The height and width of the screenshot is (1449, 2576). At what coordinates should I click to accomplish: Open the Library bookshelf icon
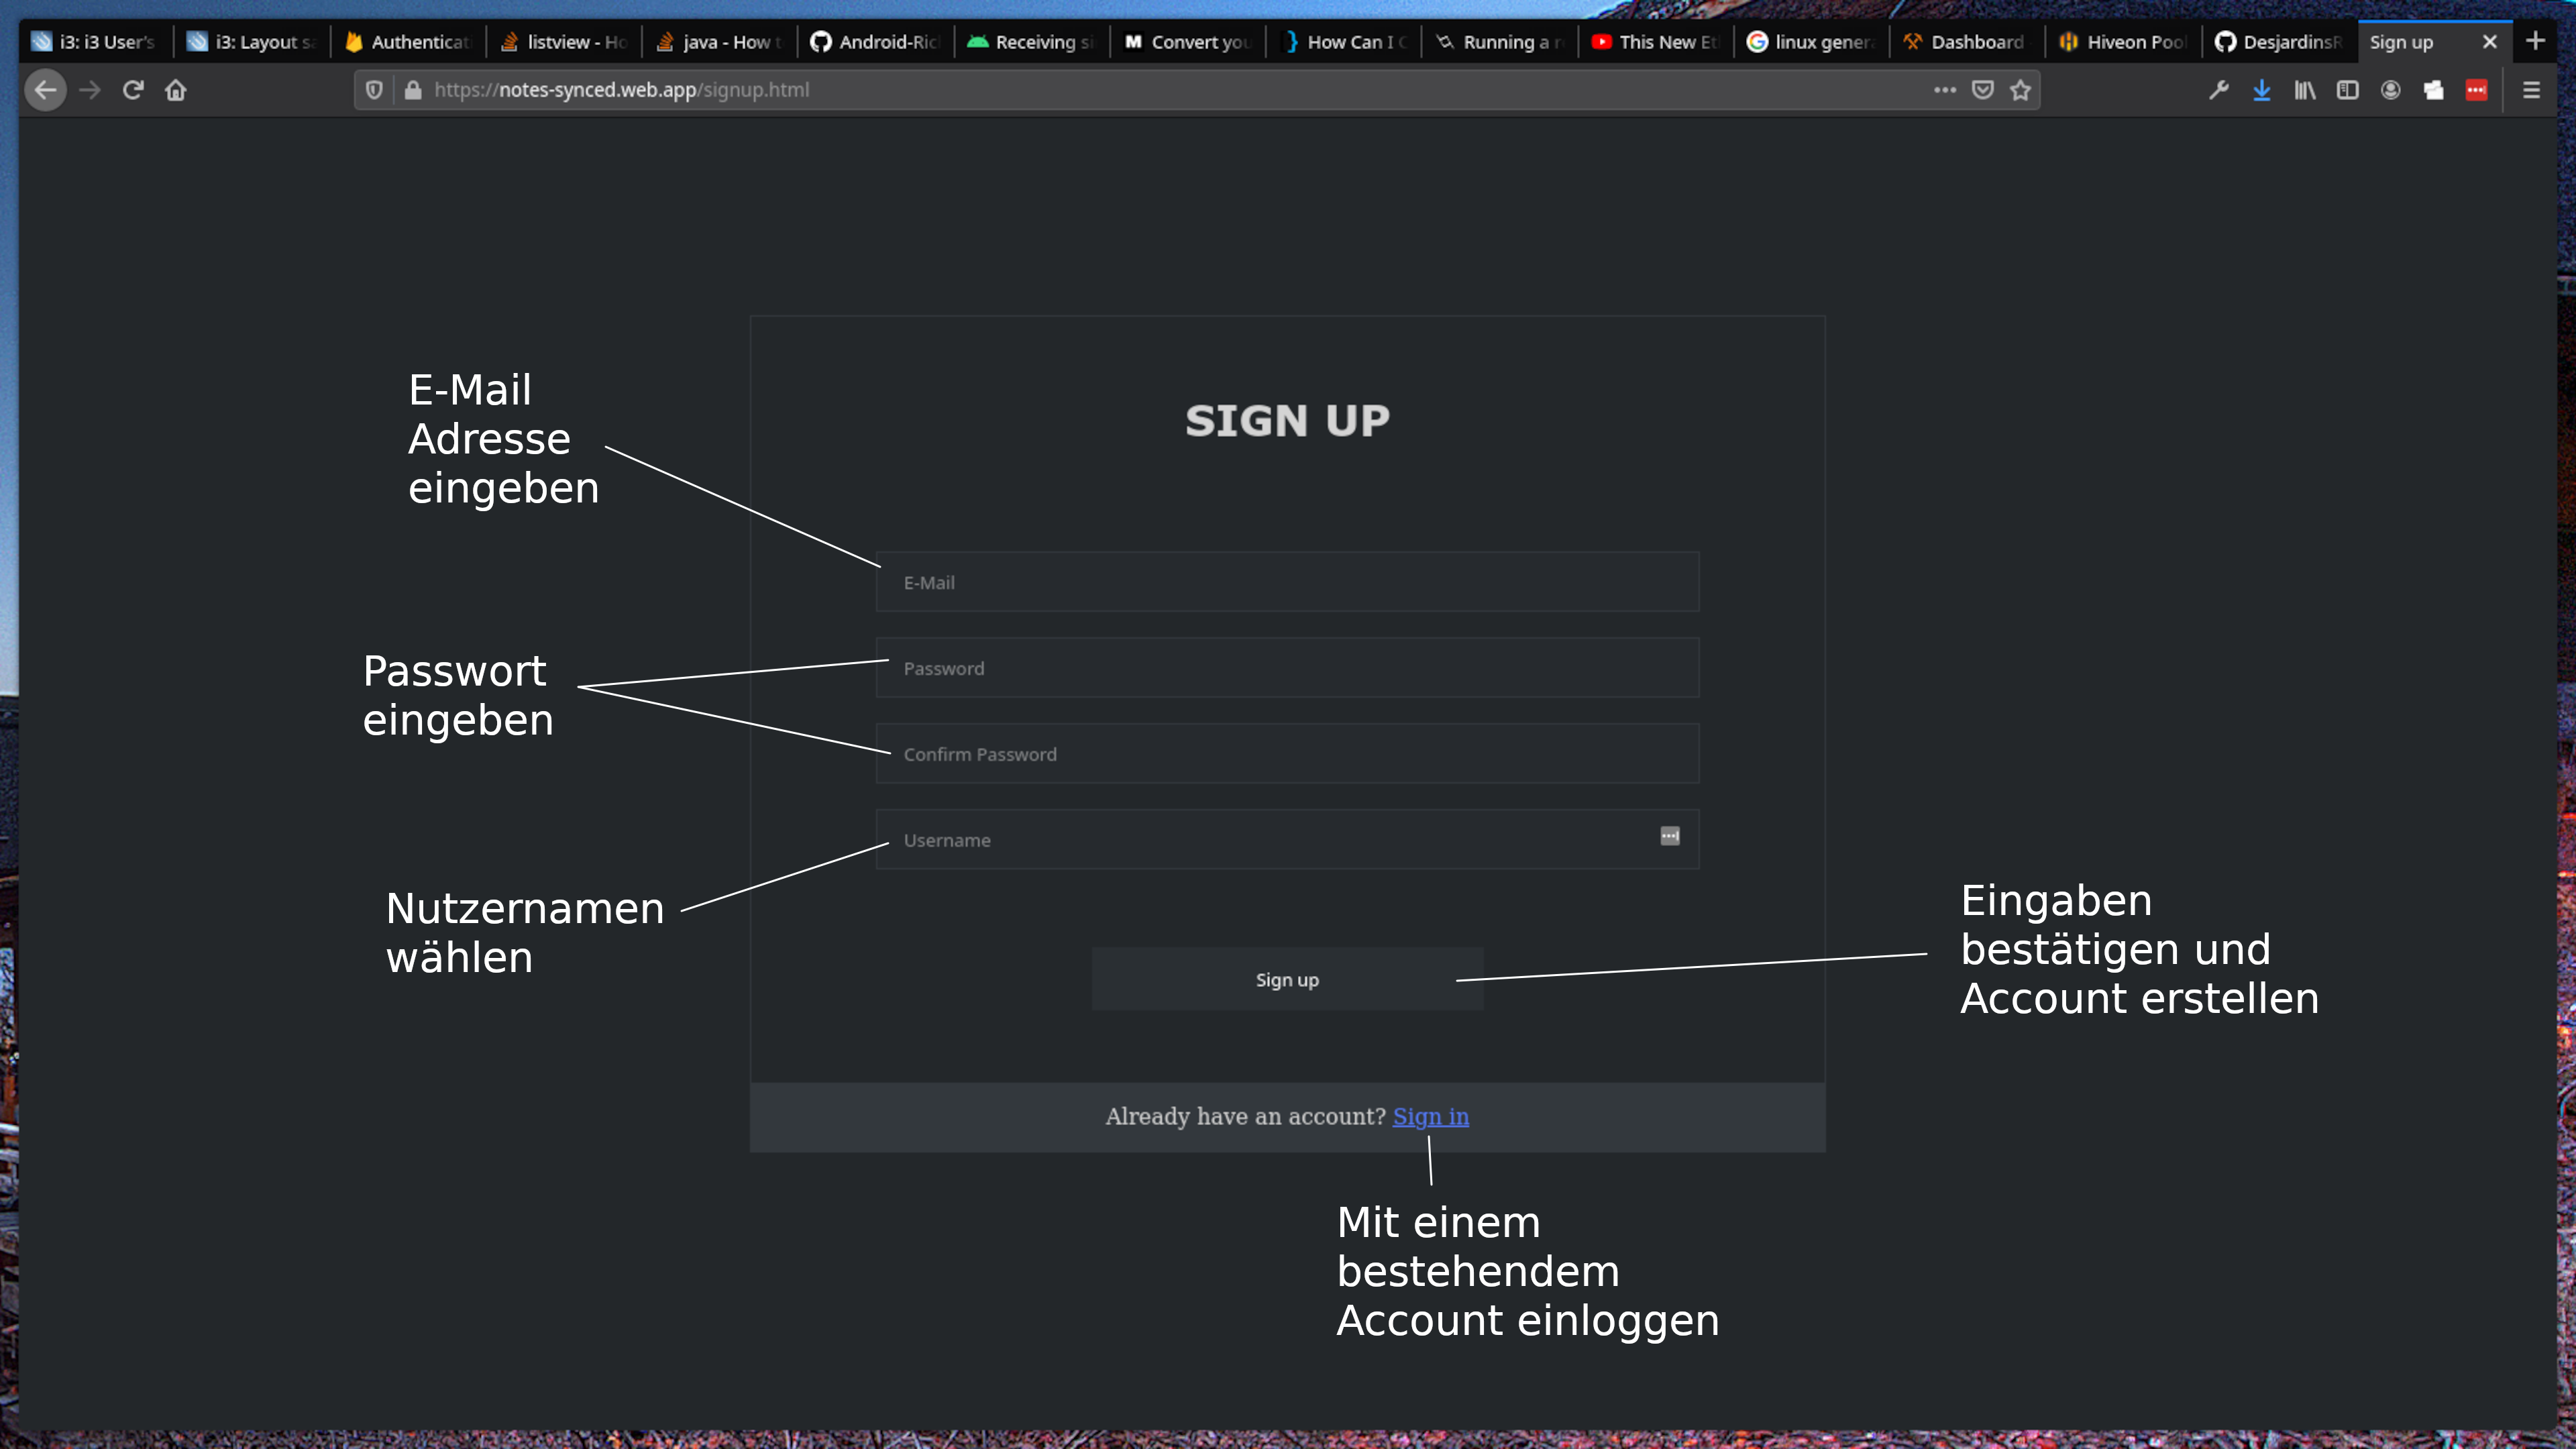point(2304,91)
